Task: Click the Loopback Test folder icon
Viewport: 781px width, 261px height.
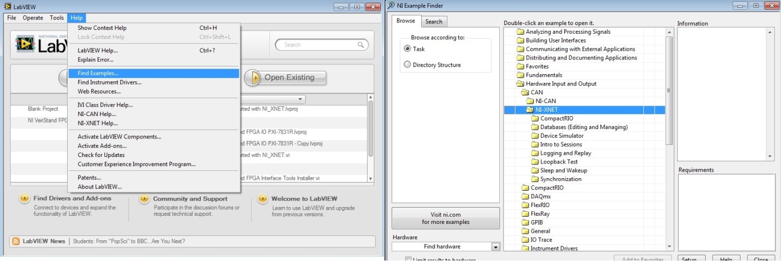Action: coord(535,162)
